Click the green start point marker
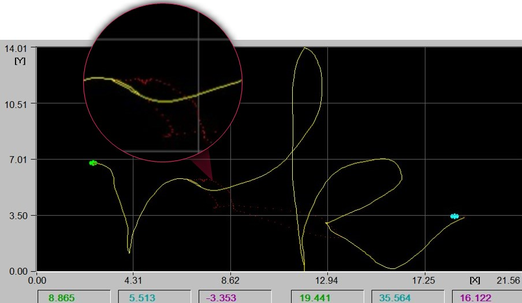The width and height of the screenshot is (522, 303). click(x=93, y=163)
